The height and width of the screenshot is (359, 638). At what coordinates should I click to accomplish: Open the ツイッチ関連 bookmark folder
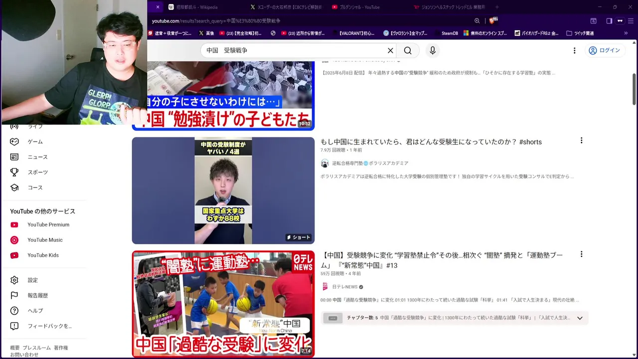(x=579, y=33)
